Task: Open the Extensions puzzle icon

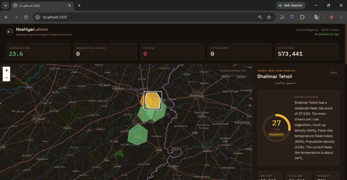Action: [302, 17]
